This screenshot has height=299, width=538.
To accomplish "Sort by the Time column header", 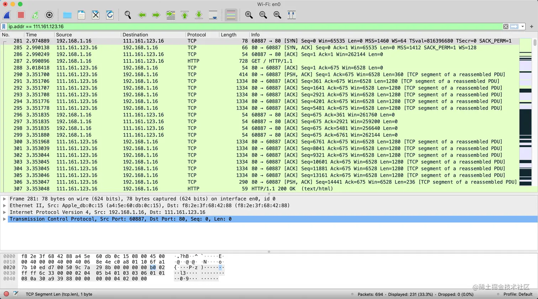I will [39, 35].
